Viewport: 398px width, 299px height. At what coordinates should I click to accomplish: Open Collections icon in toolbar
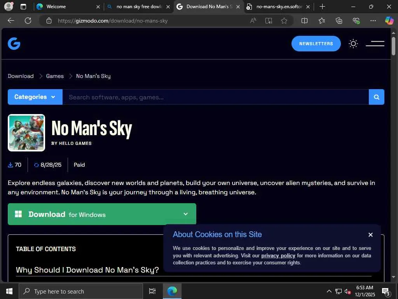point(339,21)
